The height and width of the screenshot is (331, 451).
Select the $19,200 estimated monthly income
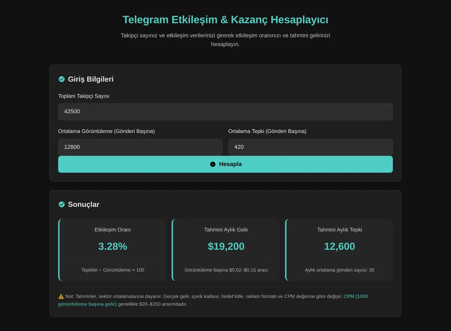point(226,247)
